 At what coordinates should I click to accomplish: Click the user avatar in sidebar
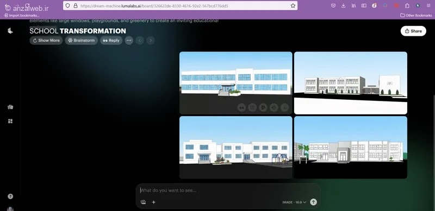coord(10,209)
